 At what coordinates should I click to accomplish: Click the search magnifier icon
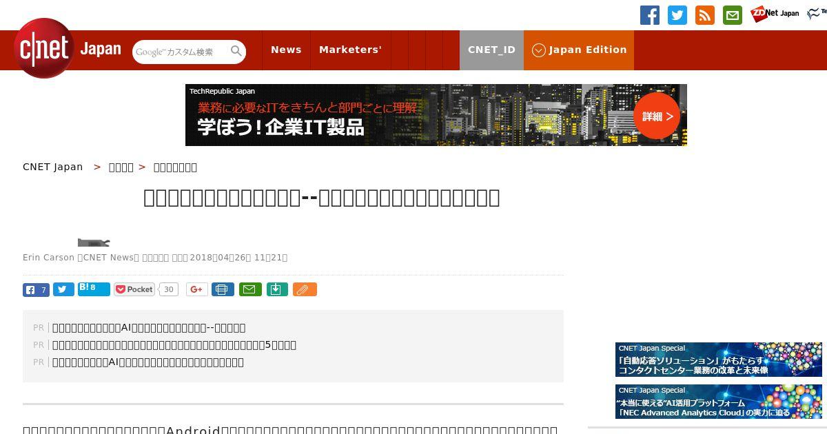[236, 52]
